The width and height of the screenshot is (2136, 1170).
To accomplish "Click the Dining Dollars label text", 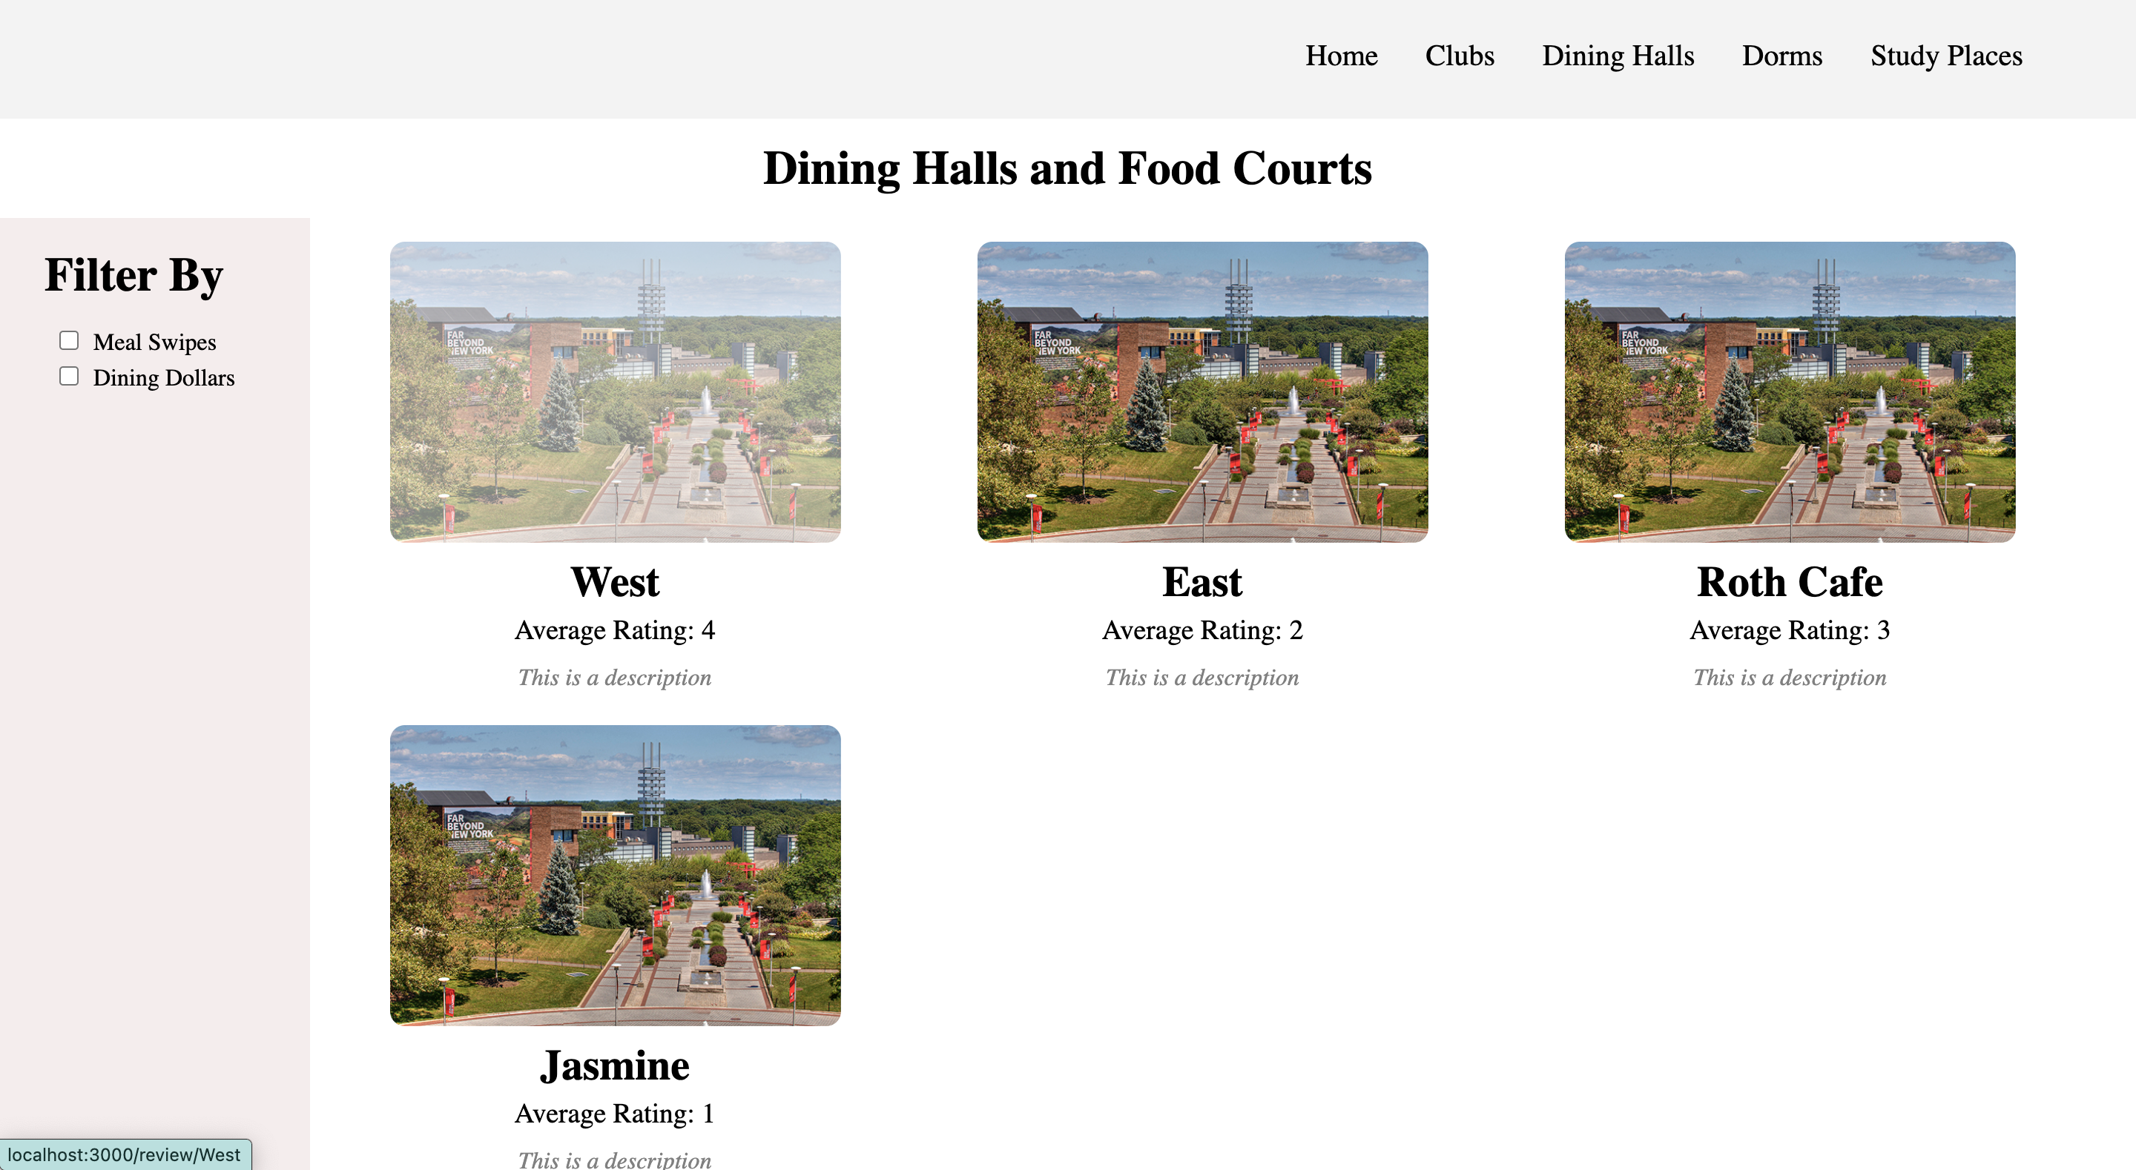I will [x=163, y=378].
